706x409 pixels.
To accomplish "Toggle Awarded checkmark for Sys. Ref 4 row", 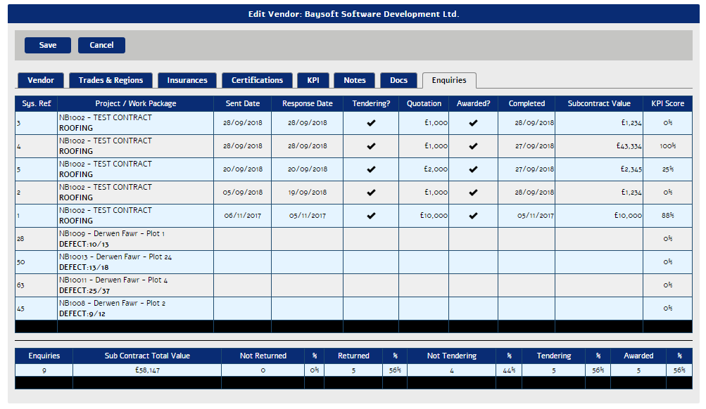I will click(x=473, y=146).
